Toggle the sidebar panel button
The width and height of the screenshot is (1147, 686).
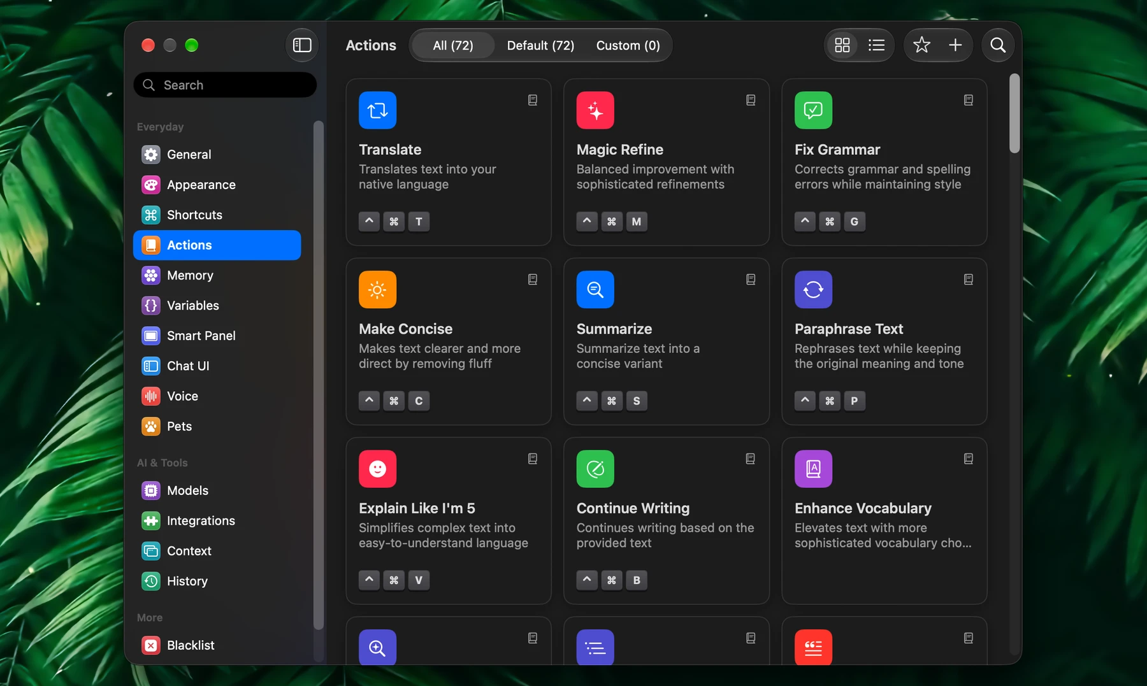click(x=302, y=45)
